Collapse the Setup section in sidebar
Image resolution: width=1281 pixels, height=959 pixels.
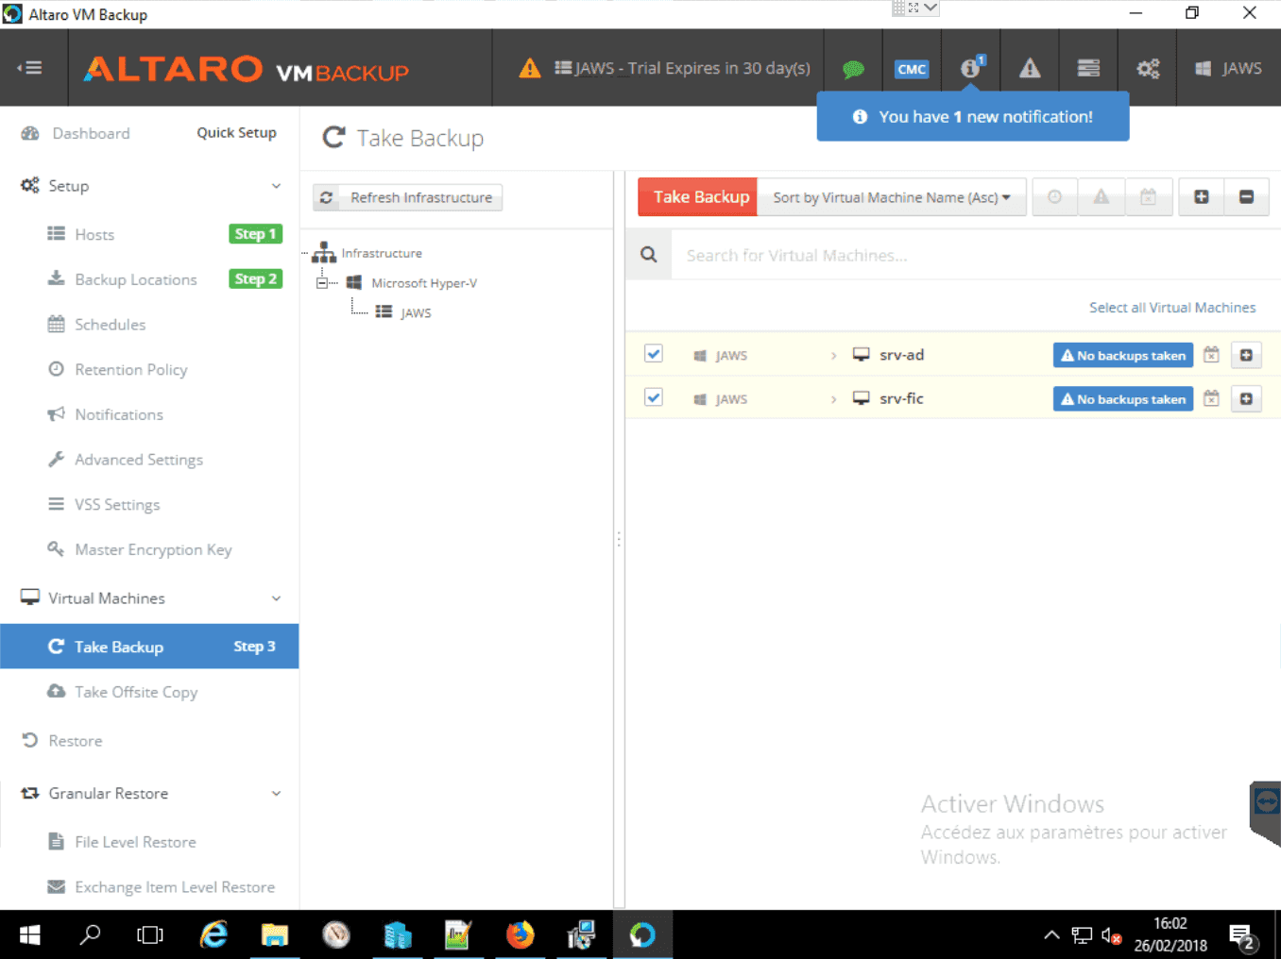point(276,186)
